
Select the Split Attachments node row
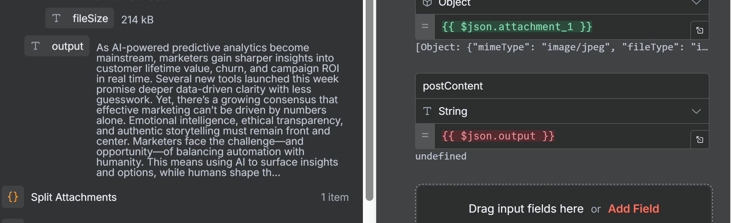(x=174, y=197)
